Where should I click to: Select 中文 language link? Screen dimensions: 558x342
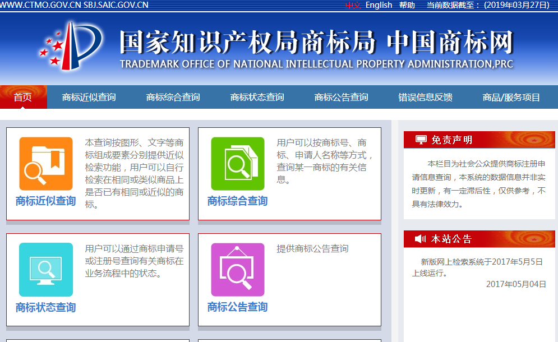(353, 5)
